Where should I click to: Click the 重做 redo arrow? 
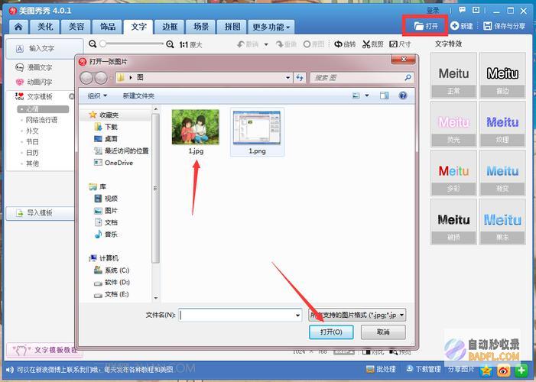(280, 44)
